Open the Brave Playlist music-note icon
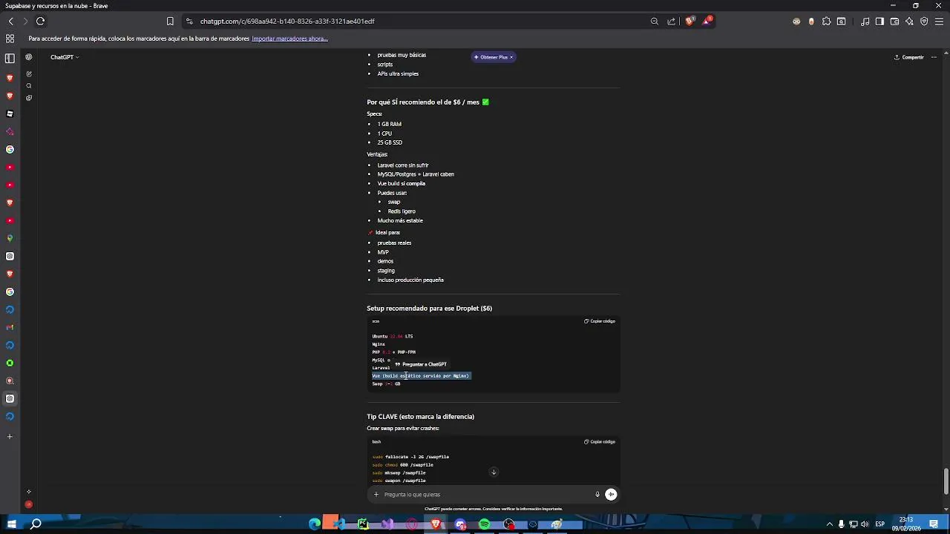The image size is (950, 534). (865, 22)
